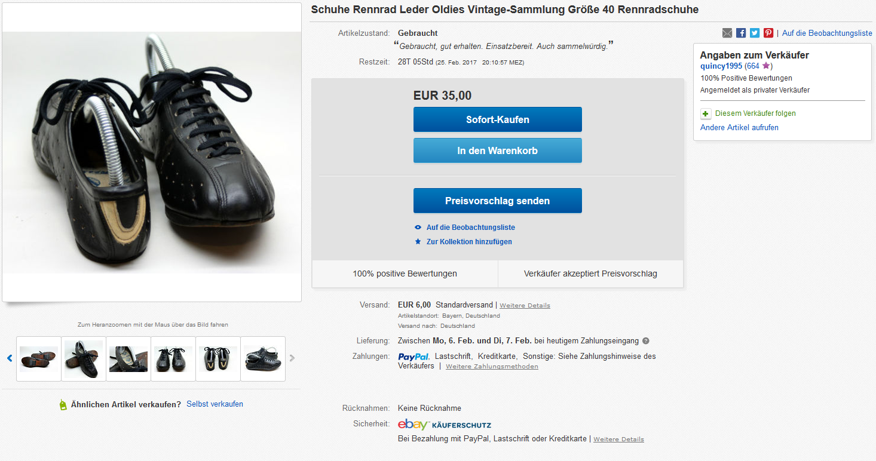Add item with In den Warenkorb
The height and width of the screenshot is (461, 876).
(497, 150)
